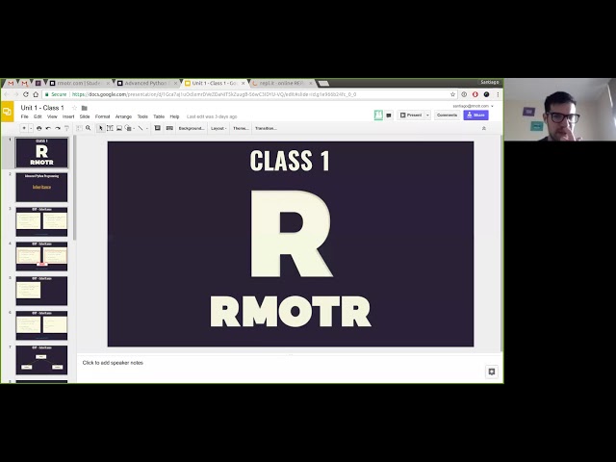Click the print icon in the toolbar
This screenshot has height=462, width=616.
coord(38,128)
